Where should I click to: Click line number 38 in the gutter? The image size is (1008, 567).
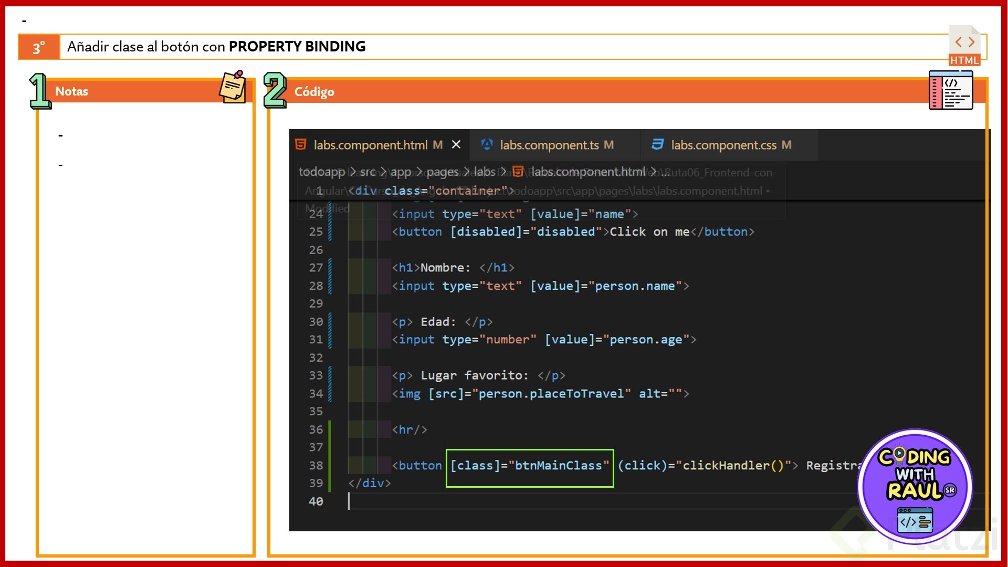[316, 466]
